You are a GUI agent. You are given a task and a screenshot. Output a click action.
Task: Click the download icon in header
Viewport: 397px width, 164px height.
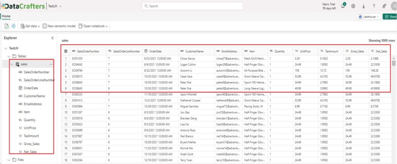click(x=364, y=6)
